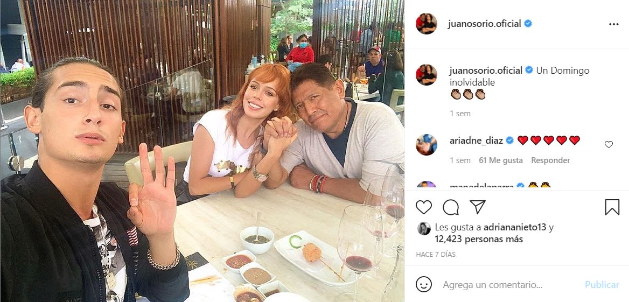Like the post with the heart icon
This screenshot has width=629, height=302.
click(424, 207)
